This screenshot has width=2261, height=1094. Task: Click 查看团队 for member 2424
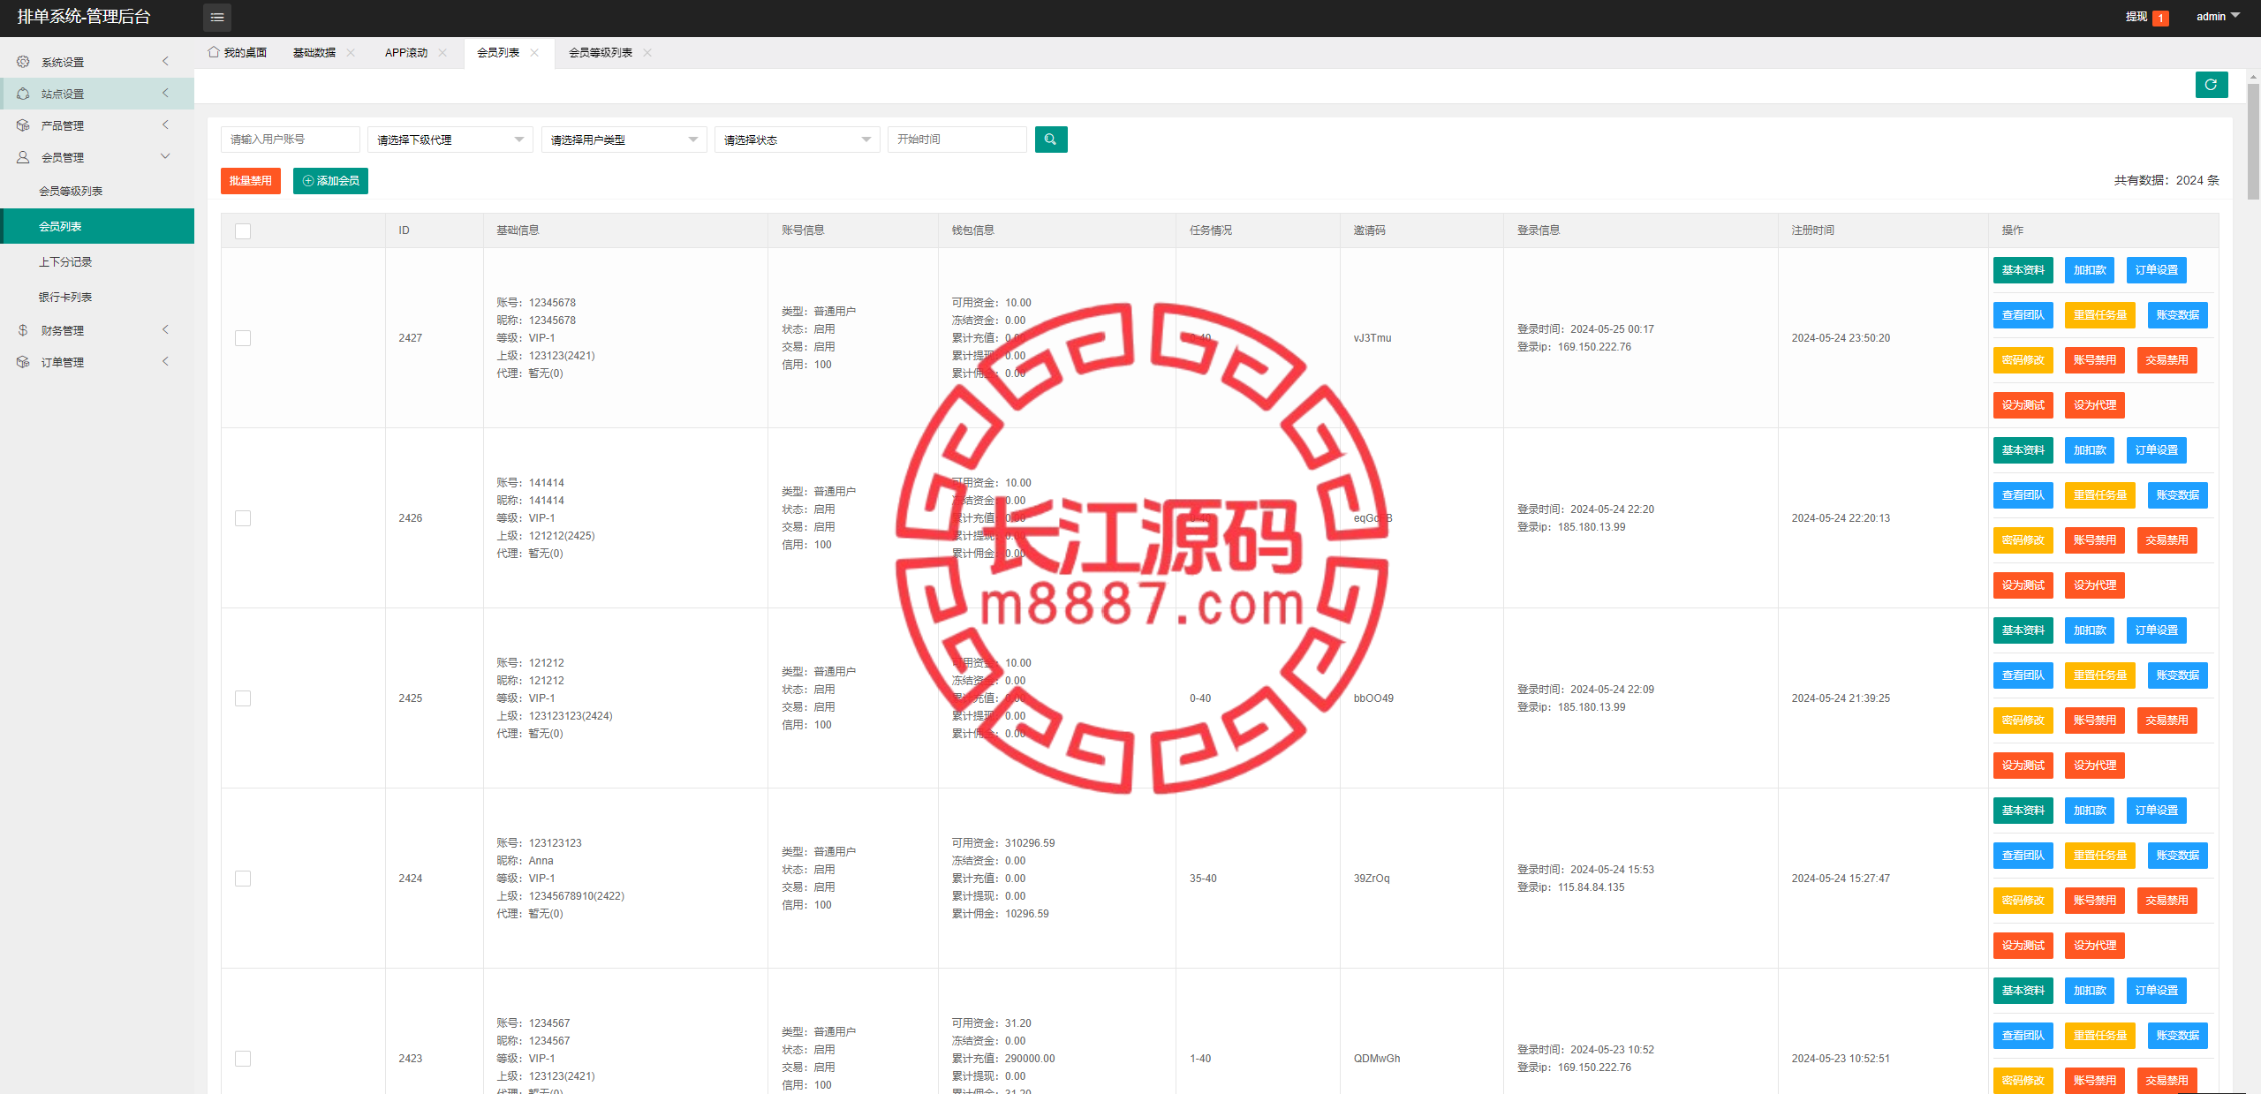click(x=2023, y=856)
